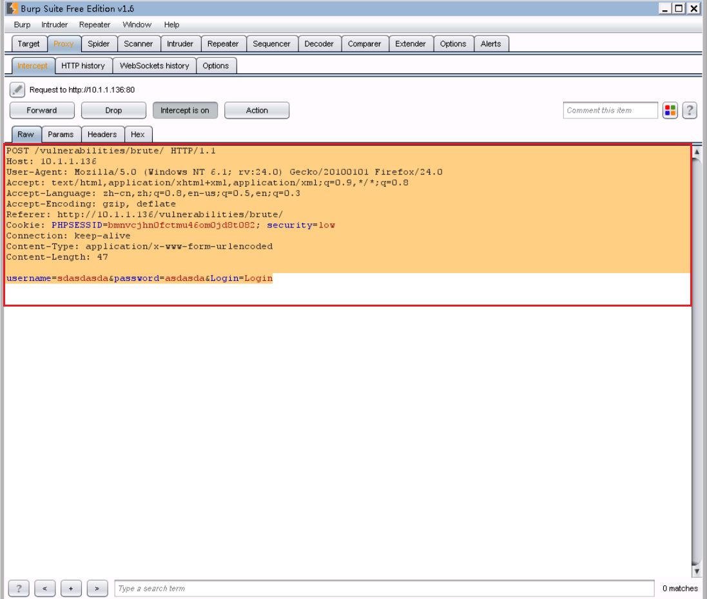Click the POST /vulnerabilities/brute/ request line

click(x=111, y=151)
